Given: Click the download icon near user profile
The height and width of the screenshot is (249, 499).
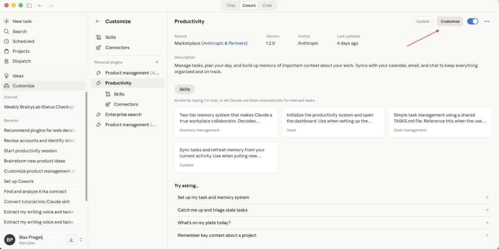Looking at the screenshot, I should point(71,239).
